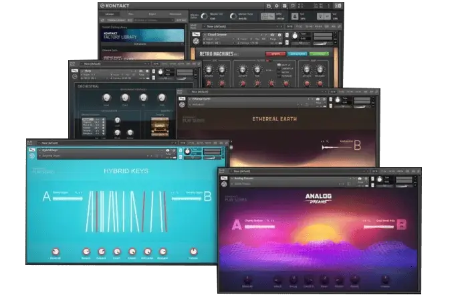Click the Ethereal Earth info icon
This screenshot has height=301, width=468.
324,99
